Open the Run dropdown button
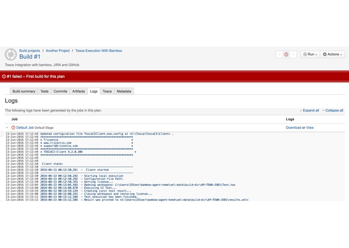This screenshot has height=248, width=349. 310,54
